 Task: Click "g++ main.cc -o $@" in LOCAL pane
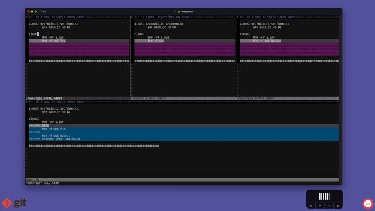56,28
